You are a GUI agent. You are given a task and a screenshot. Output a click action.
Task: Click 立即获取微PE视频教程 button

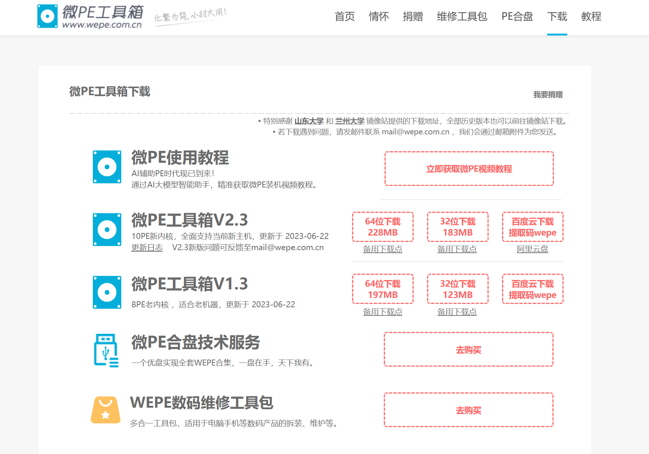coord(469,169)
